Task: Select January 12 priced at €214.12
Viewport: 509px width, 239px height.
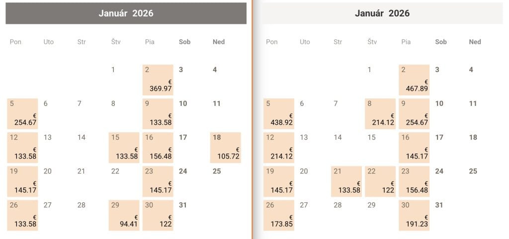Action: pos(279,148)
